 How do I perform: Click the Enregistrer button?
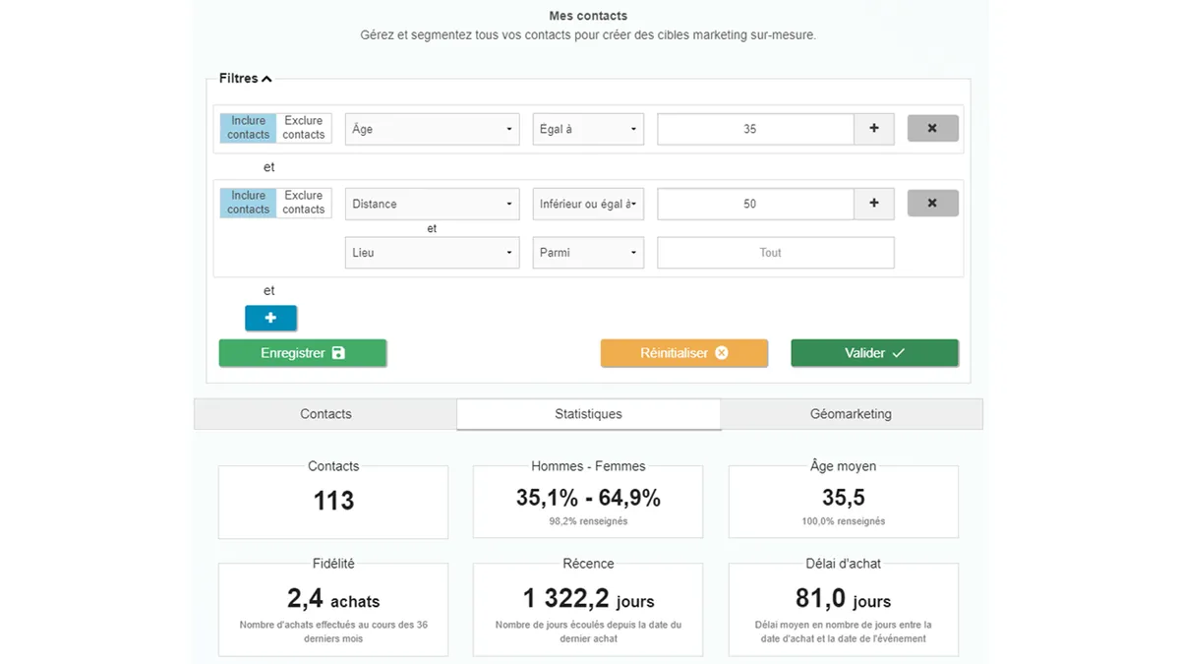click(302, 353)
